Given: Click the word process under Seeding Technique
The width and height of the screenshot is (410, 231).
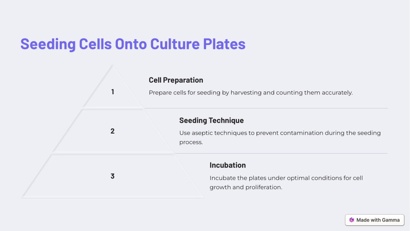Looking at the screenshot, I should [191, 142].
